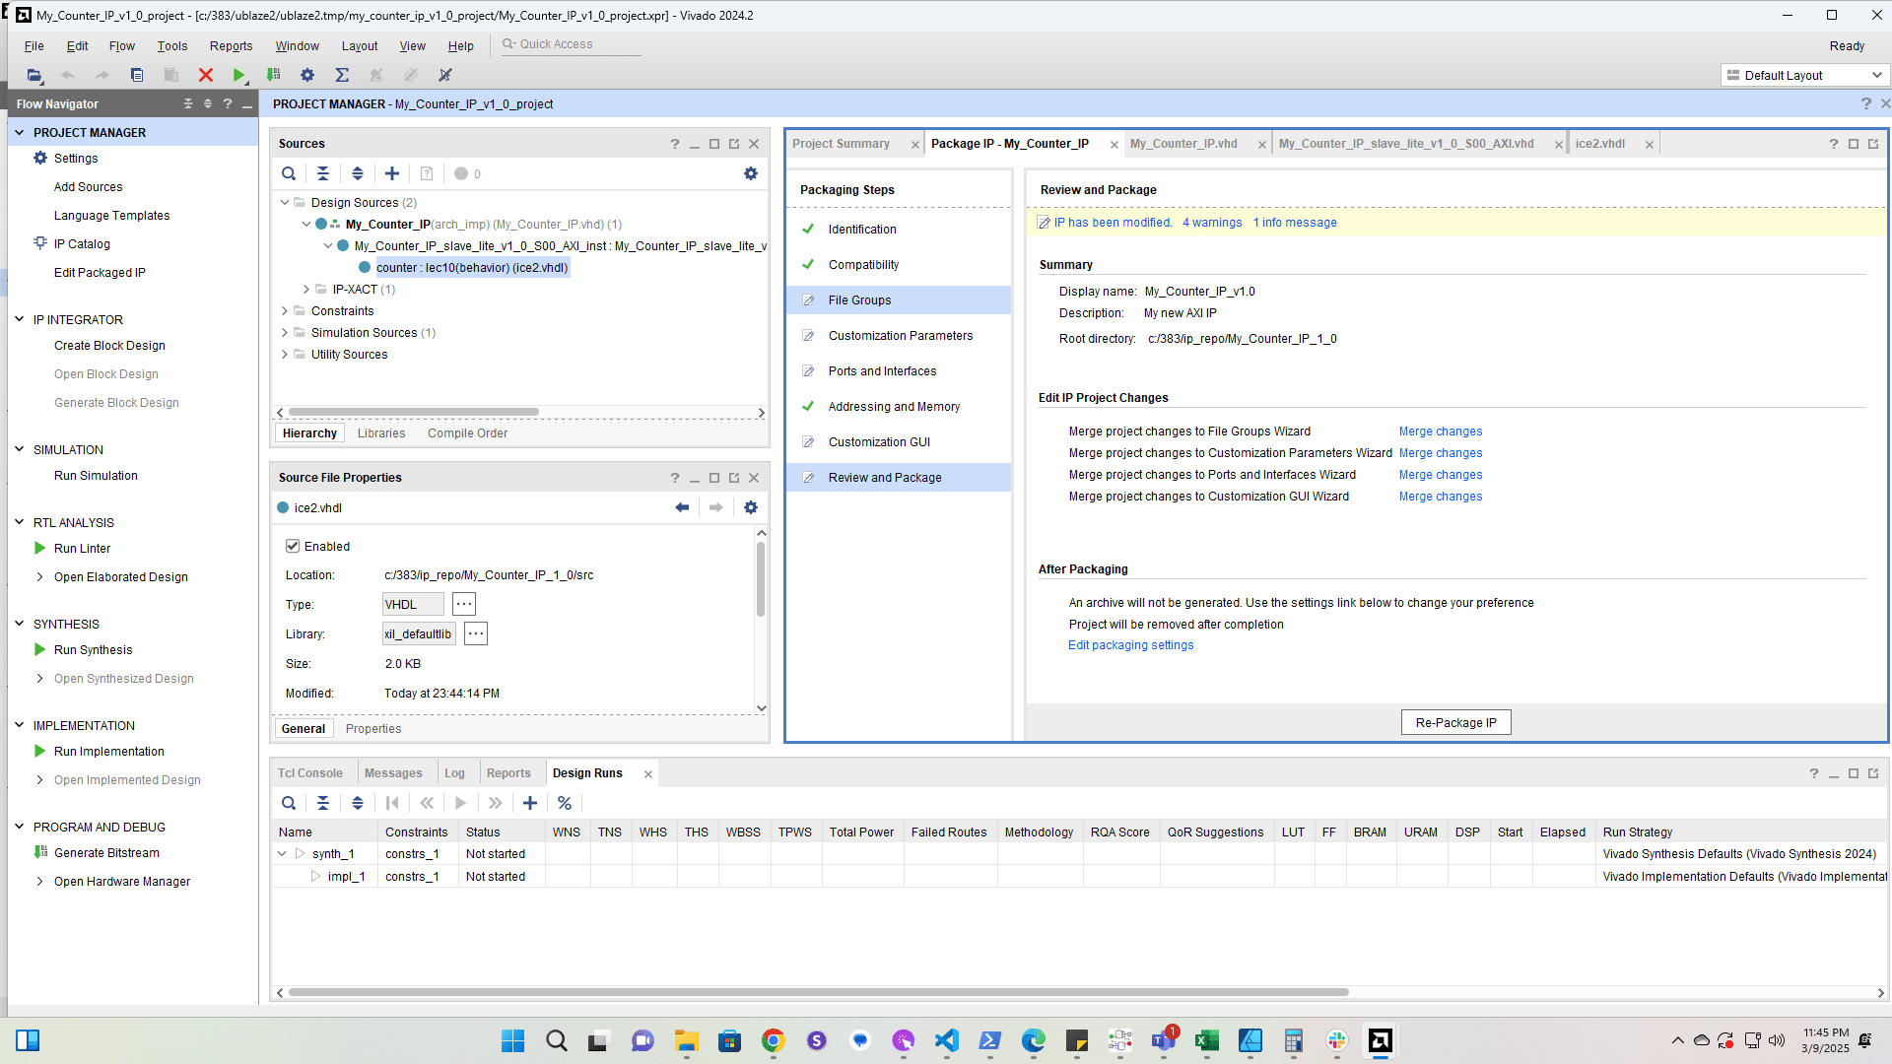
Task: Click the Sources panel horizontal scrollbar
Action: point(414,413)
